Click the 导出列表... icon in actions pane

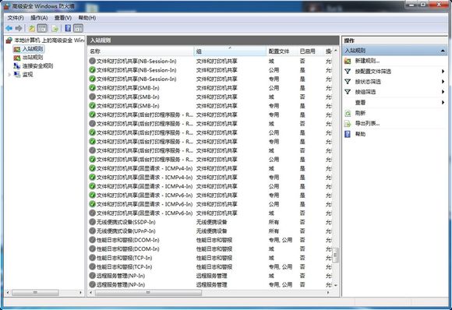(348, 124)
